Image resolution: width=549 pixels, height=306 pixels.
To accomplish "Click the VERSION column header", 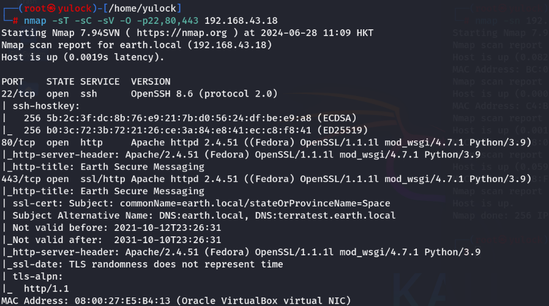I will click(x=151, y=82).
